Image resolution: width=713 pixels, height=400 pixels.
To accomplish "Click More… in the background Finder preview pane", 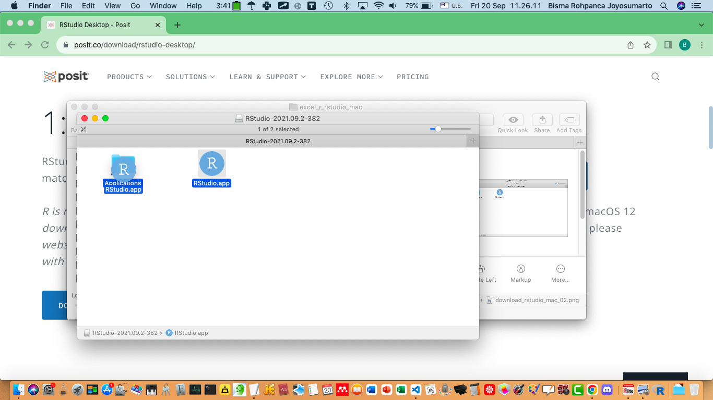I will coord(560,273).
